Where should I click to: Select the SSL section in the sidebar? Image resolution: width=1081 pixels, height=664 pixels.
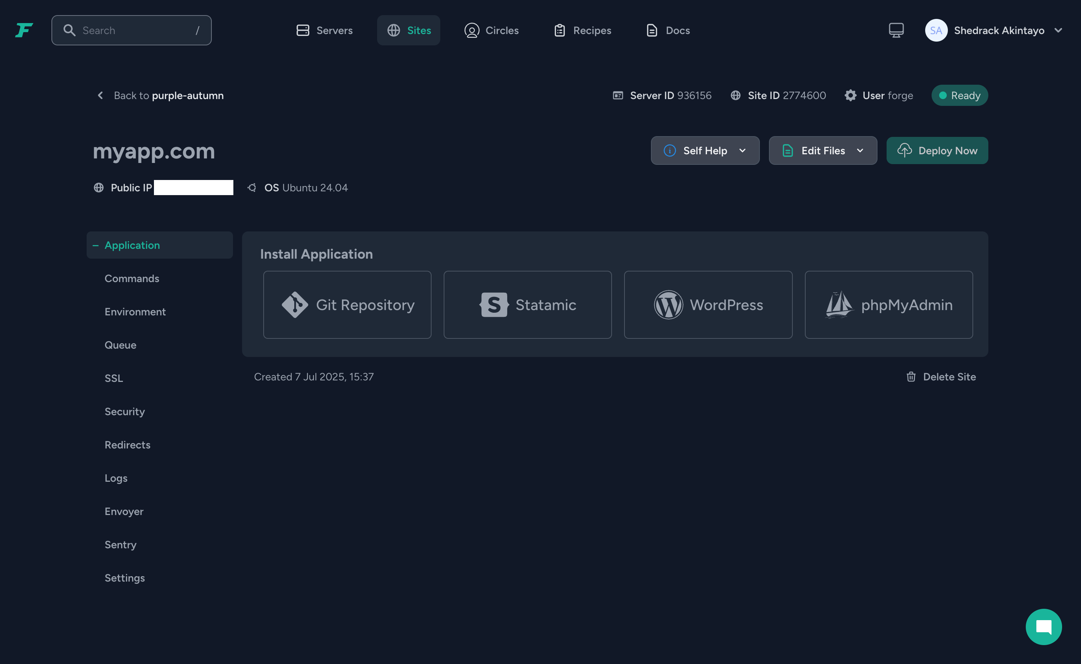114,378
